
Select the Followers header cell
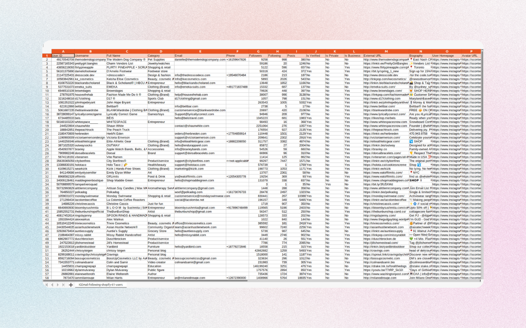(x=258, y=56)
